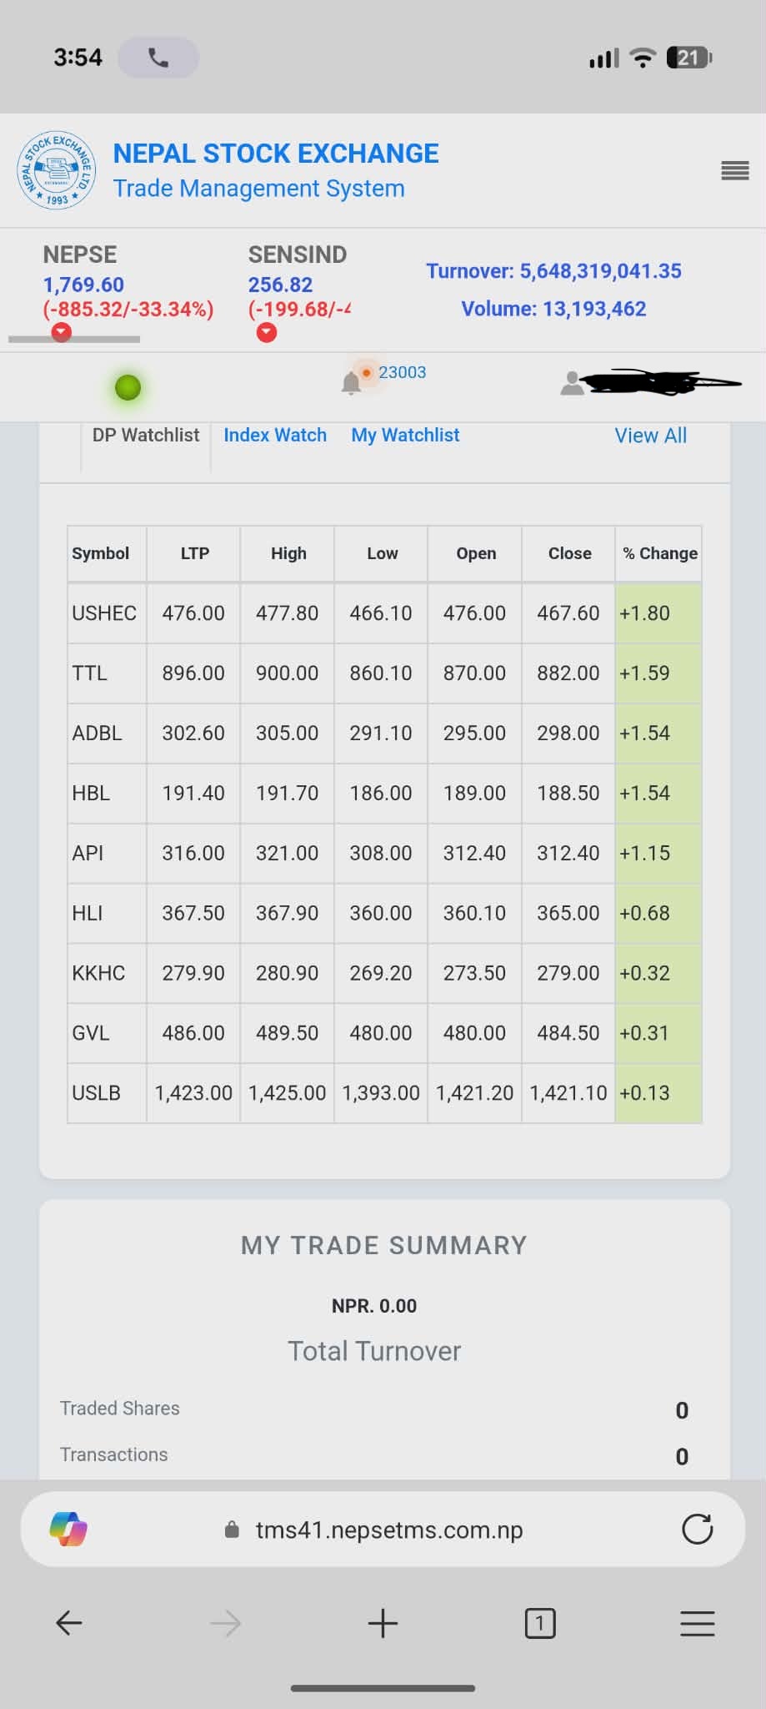The width and height of the screenshot is (766, 1709).
Task: Reload the page with the refresh icon
Action: [x=697, y=1530]
